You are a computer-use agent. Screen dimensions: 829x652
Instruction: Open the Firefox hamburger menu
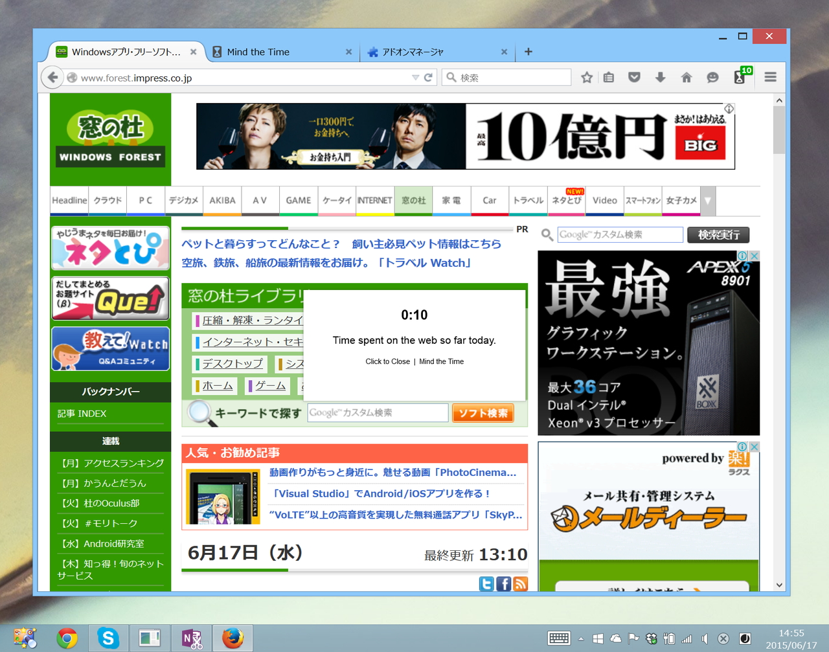[x=770, y=78]
